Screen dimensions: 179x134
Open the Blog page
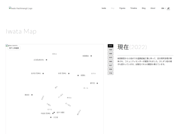pyautogui.click(x=144, y=8)
